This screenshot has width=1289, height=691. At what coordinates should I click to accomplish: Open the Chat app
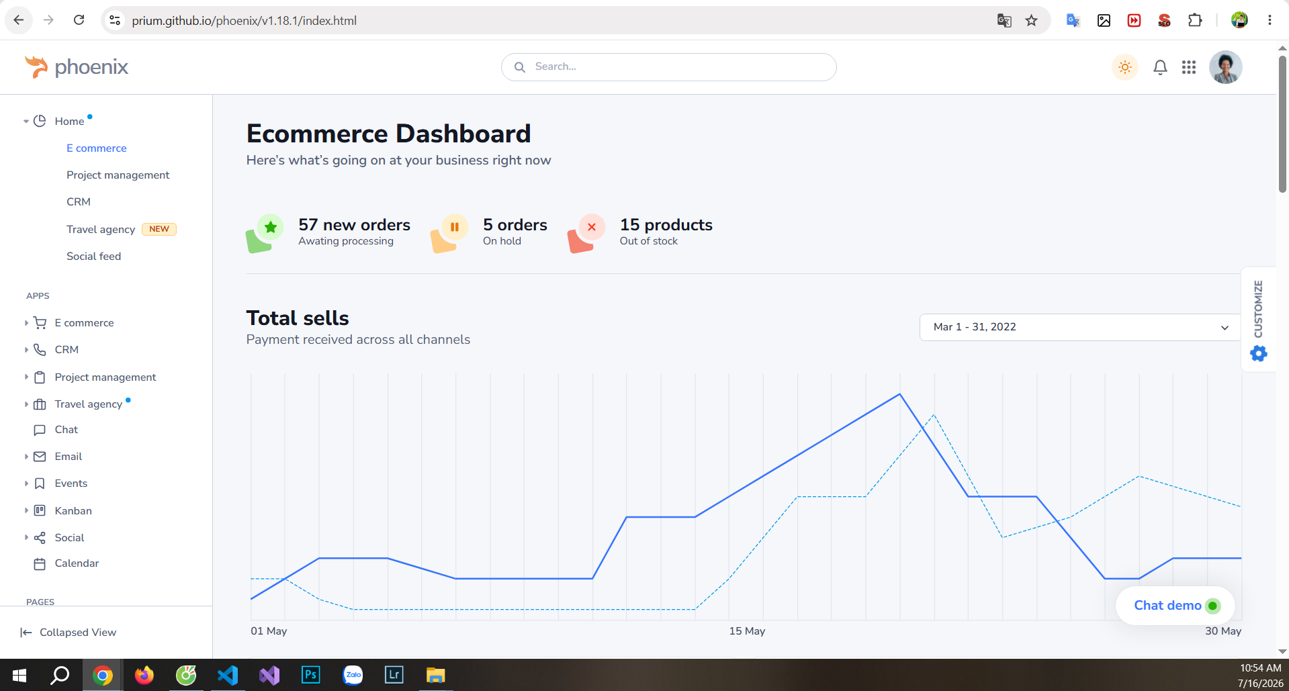[66, 430]
